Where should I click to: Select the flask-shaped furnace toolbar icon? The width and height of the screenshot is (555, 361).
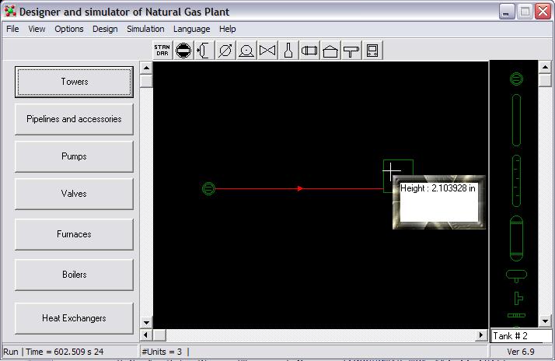(x=288, y=51)
